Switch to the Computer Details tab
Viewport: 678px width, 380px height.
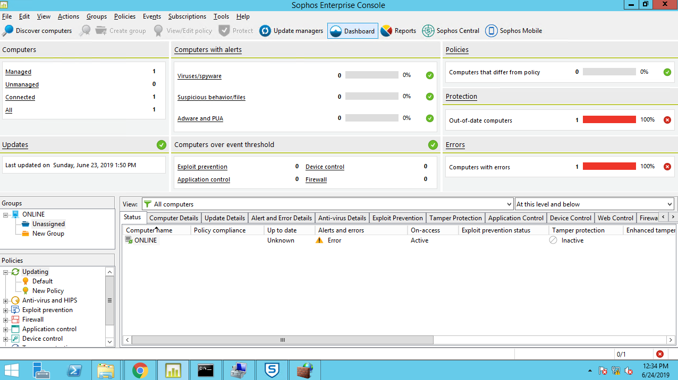coord(174,218)
